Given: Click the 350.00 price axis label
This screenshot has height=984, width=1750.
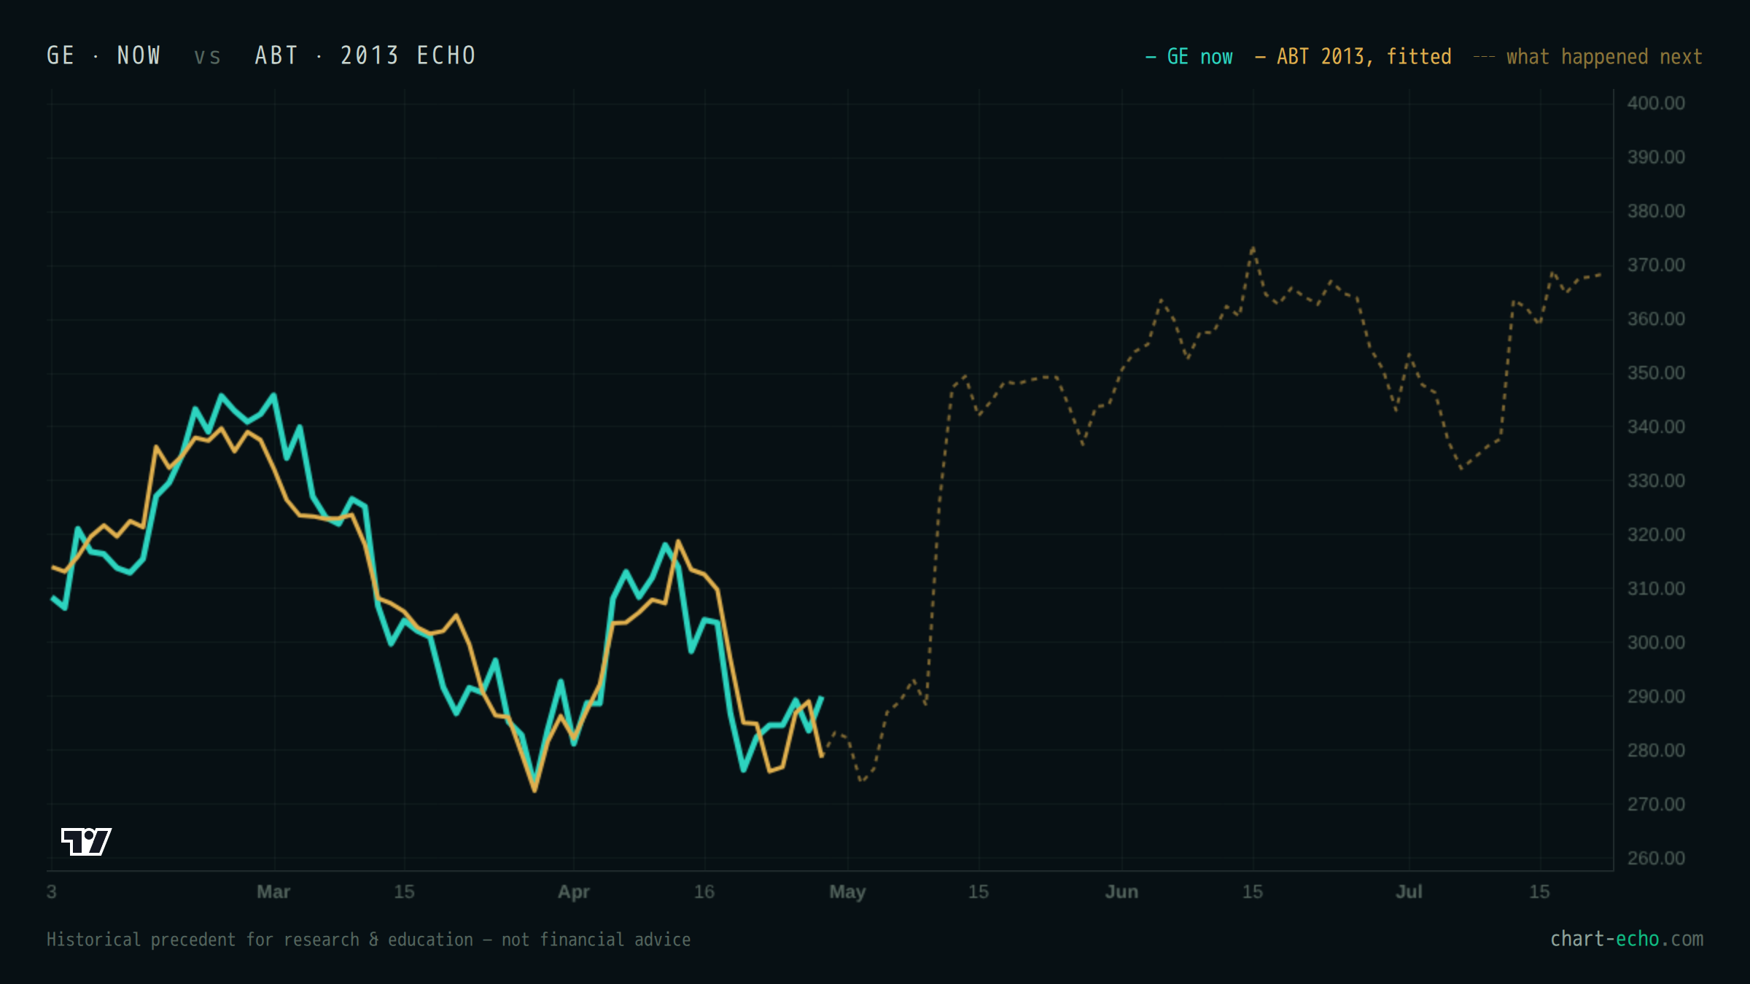Looking at the screenshot, I should (x=1656, y=372).
